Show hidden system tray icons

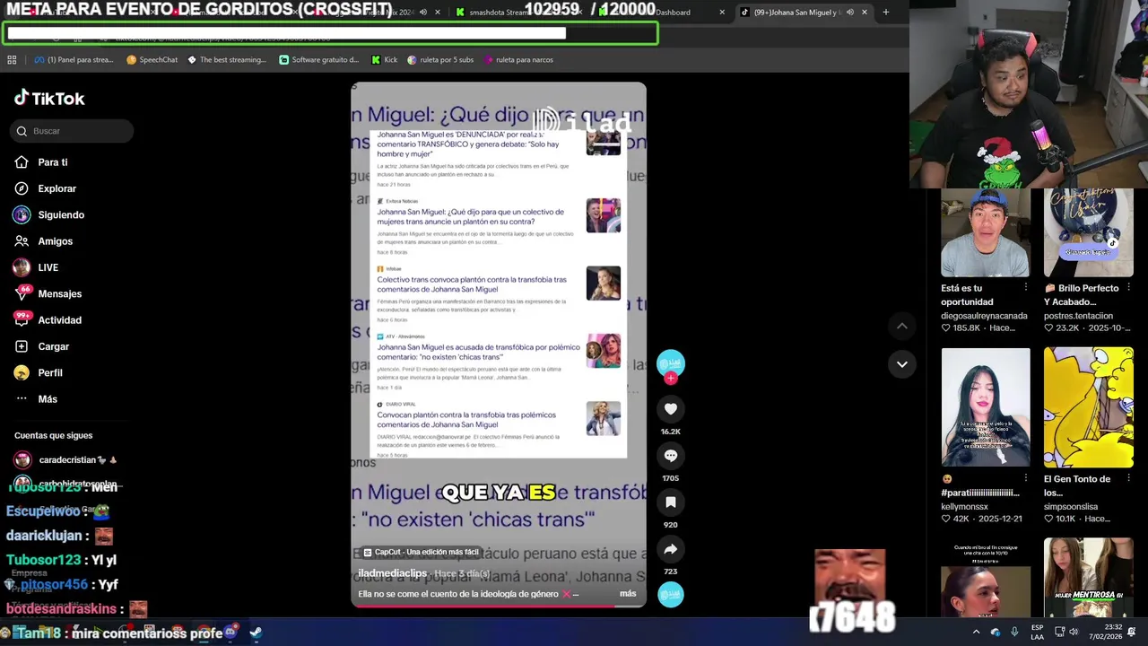pyautogui.click(x=977, y=633)
